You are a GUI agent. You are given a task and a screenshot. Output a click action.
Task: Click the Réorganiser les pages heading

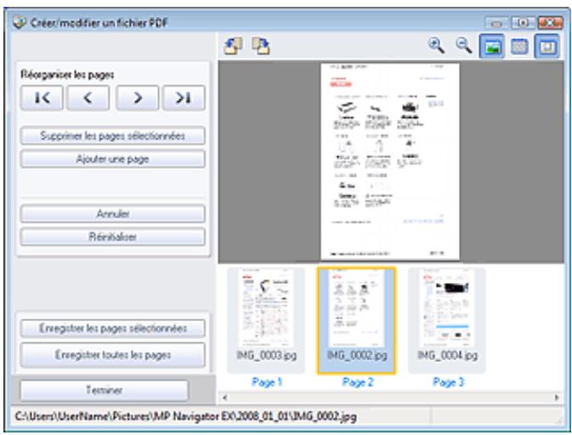67,75
